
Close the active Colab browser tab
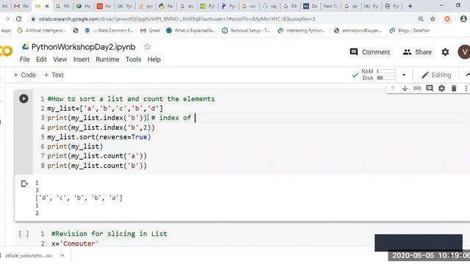[x=47, y=6]
